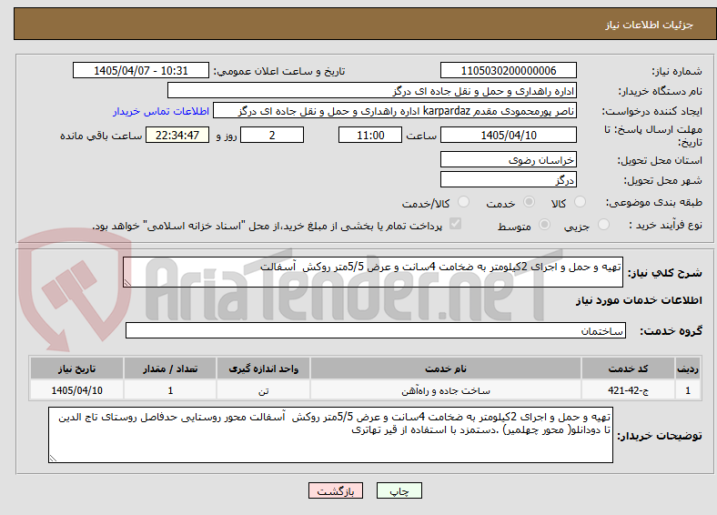717x515 pixels.
Task: Click the service name cell ساخت جاده و راه‌آهن
Action: pyautogui.click(x=446, y=390)
